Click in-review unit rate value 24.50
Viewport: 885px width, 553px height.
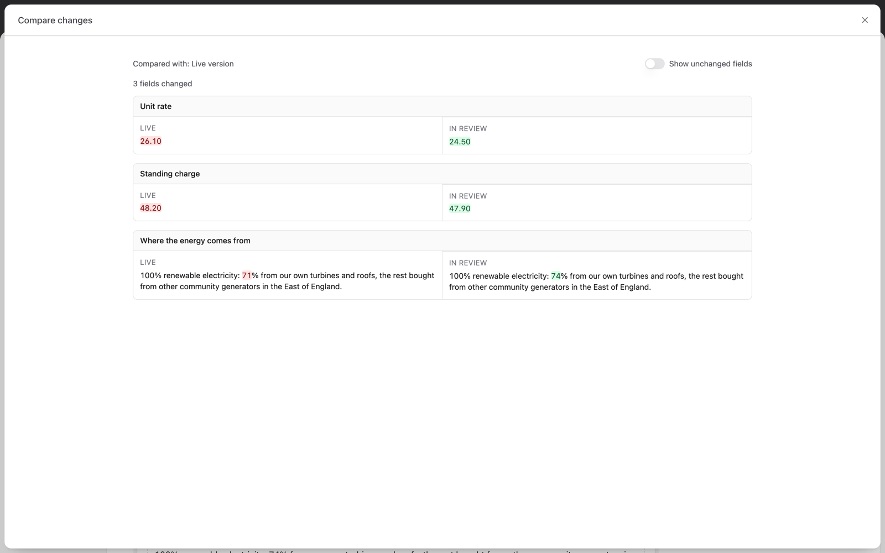tap(460, 142)
